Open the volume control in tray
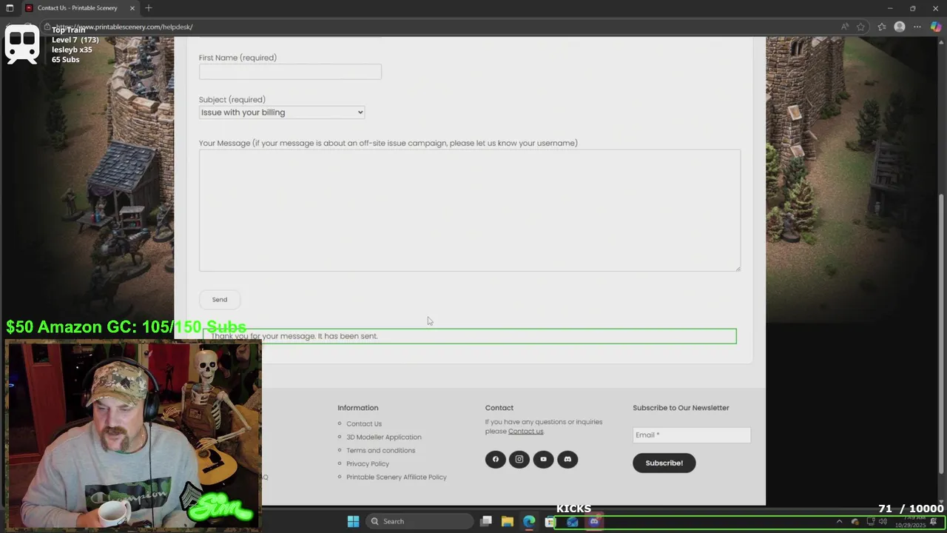947x533 pixels. tap(883, 521)
